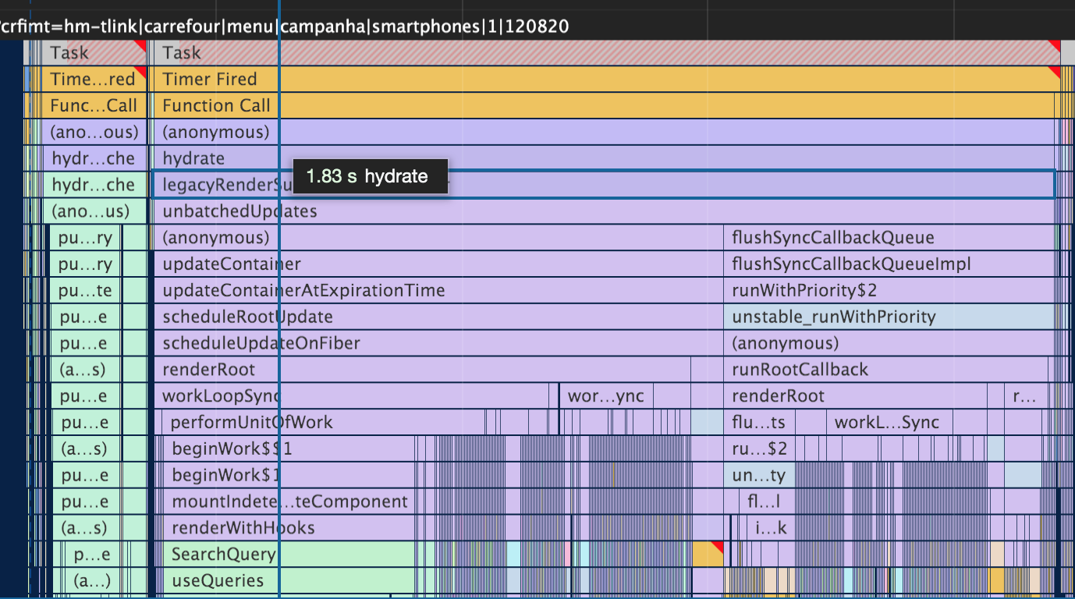
Task: Select the crfimt=hm-tlink|carrefour network label
Action: click(284, 27)
